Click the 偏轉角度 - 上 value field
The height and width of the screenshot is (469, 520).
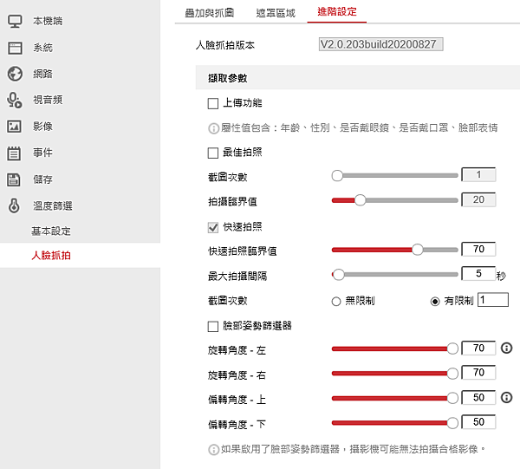coord(478,397)
